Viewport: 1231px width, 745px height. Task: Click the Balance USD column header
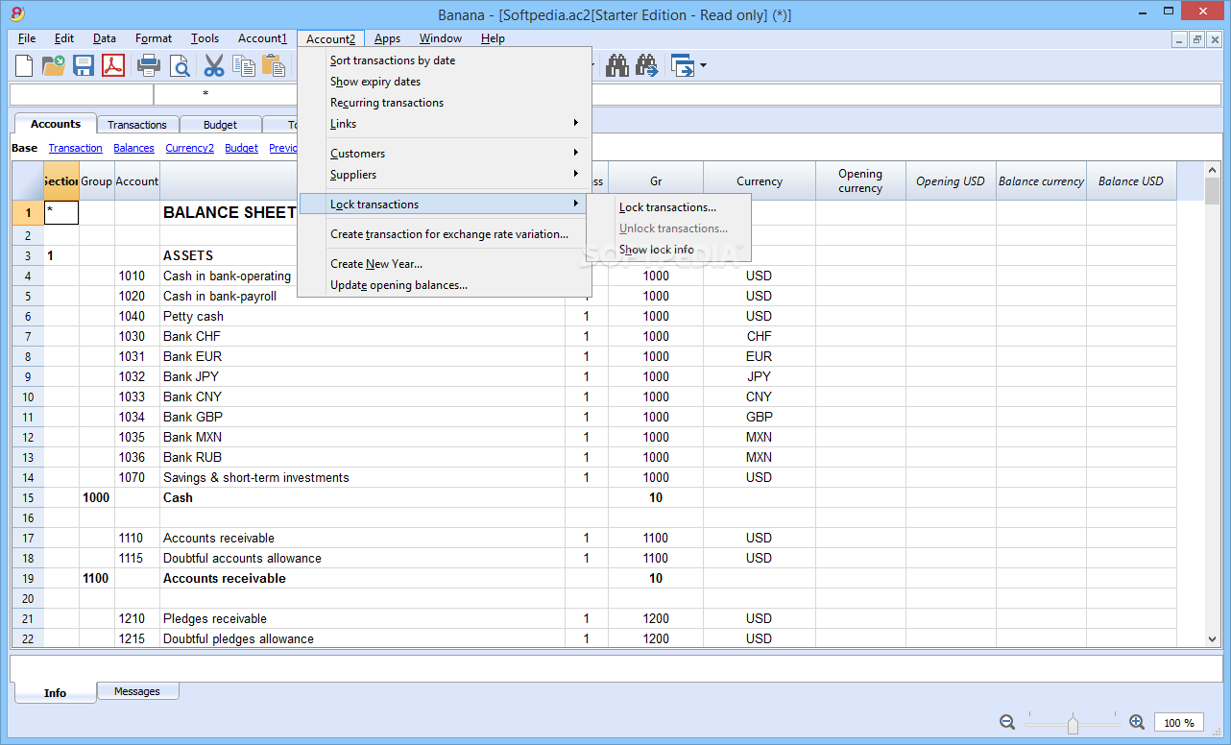tap(1131, 181)
